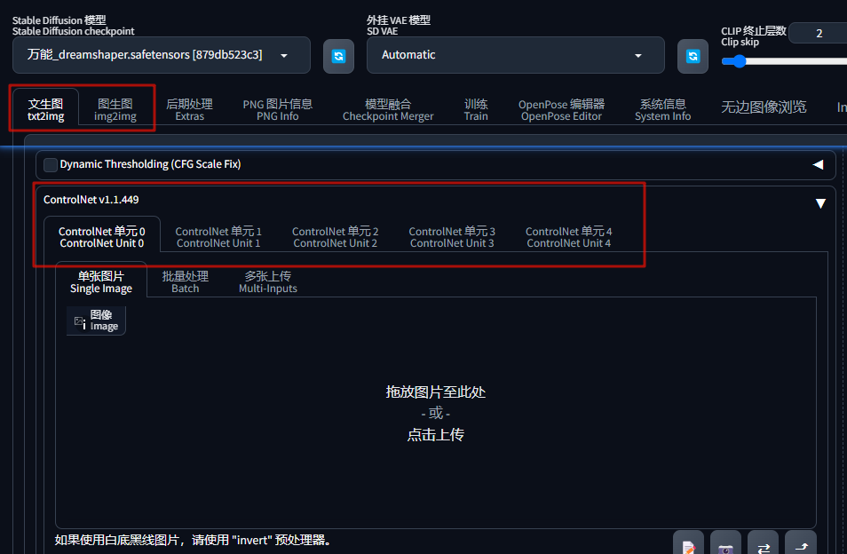Image resolution: width=847 pixels, height=554 pixels.
Task: Choose the Single Image tab
Action: tap(101, 281)
